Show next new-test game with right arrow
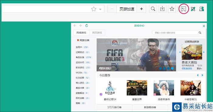This screenshot has height=112, width=213. (204, 52)
